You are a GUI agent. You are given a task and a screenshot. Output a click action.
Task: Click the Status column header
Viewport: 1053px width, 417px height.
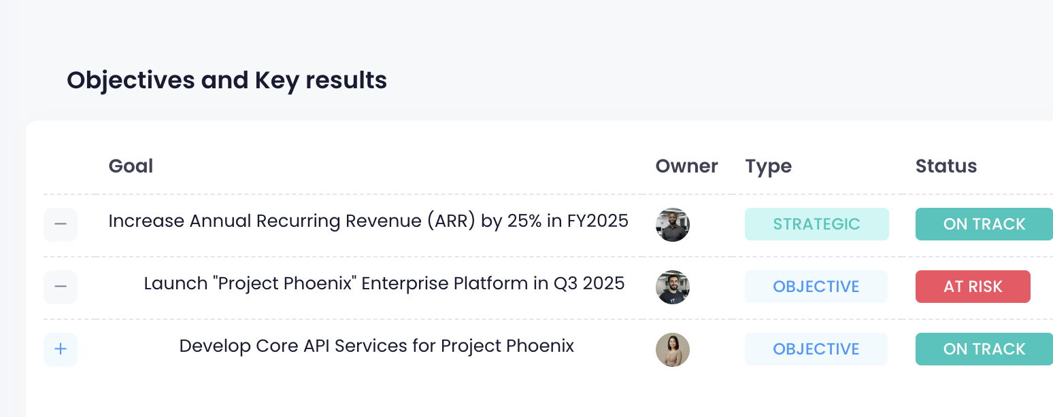tap(946, 166)
